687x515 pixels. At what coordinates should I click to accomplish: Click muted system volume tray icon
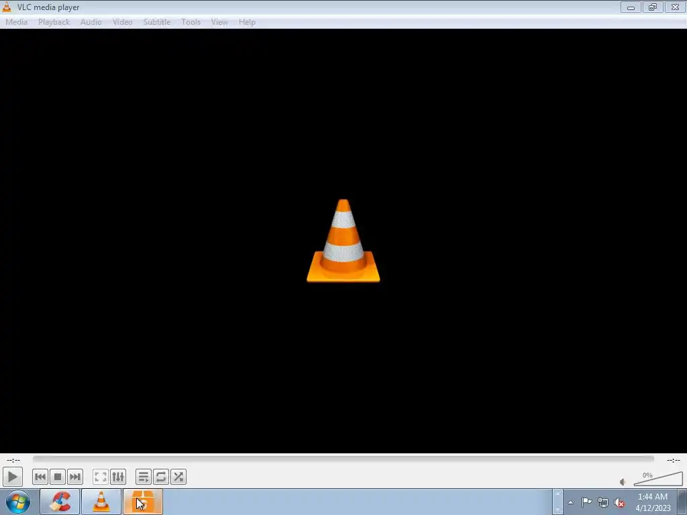[x=619, y=502]
